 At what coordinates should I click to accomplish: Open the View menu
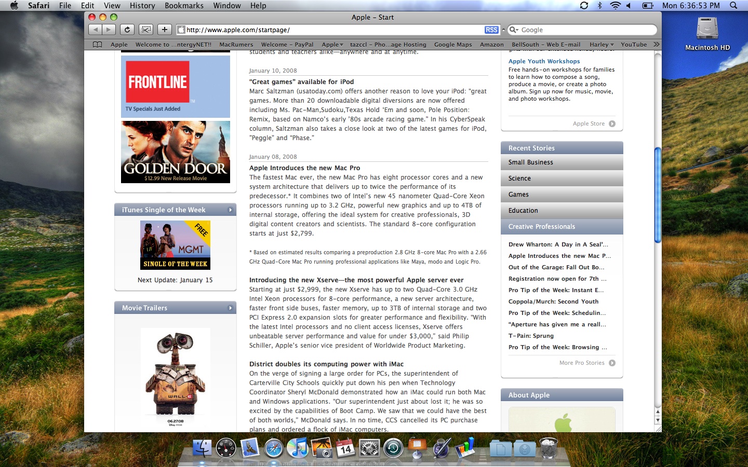pos(112,5)
